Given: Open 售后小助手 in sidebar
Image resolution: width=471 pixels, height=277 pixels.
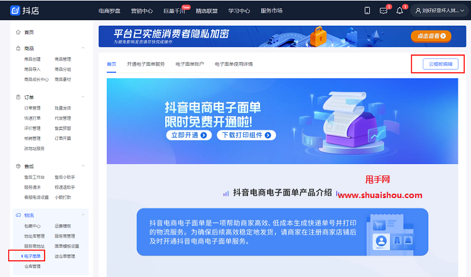Looking at the screenshot, I should pos(65,177).
